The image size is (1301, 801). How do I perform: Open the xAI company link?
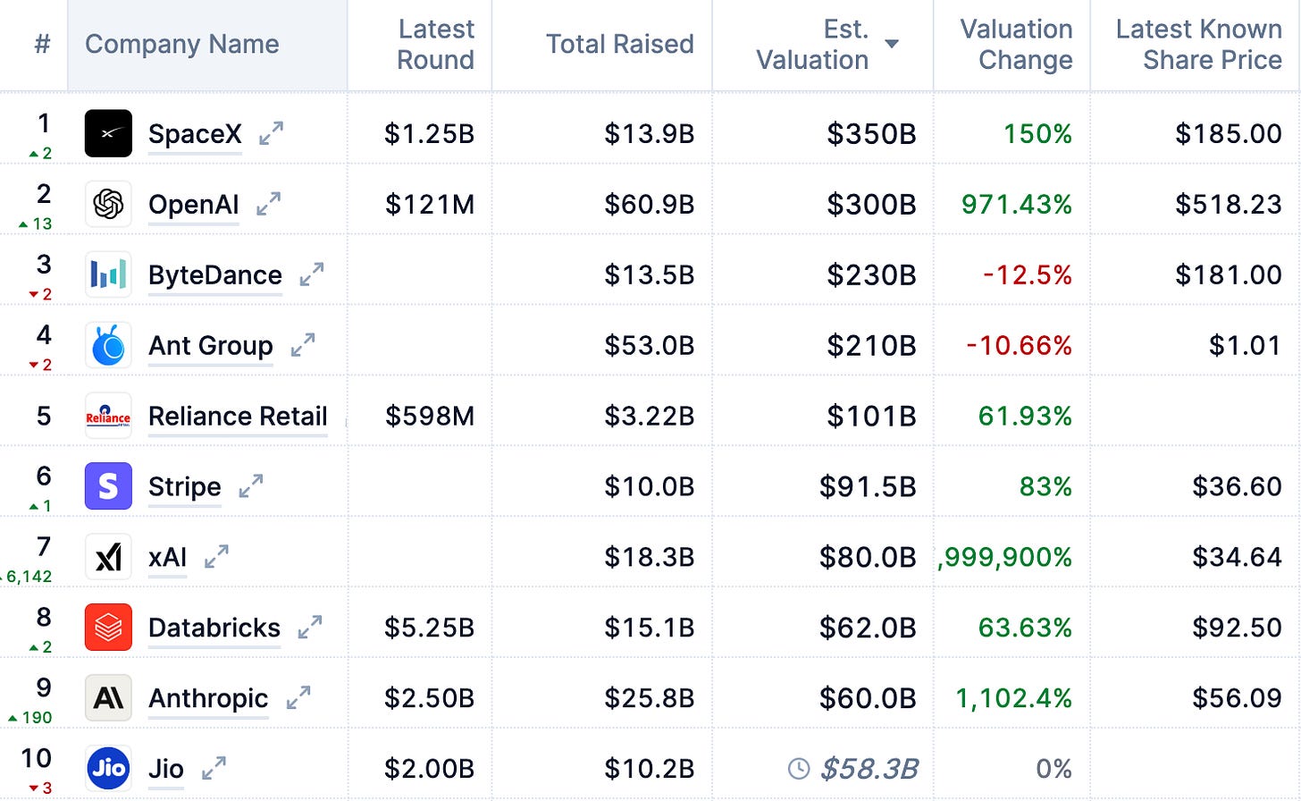[x=168, y=558]
